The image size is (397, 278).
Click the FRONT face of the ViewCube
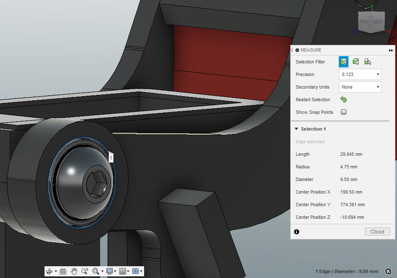point(364,22)
